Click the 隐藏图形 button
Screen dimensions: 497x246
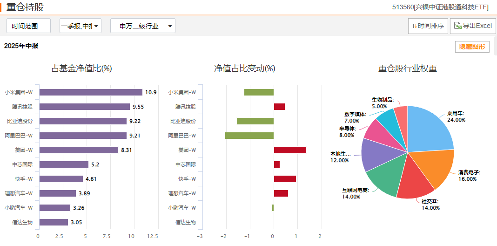point(472,47)
